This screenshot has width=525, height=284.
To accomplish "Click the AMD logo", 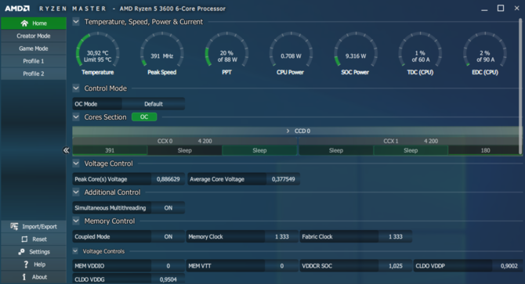I will (x=17, y=9).
